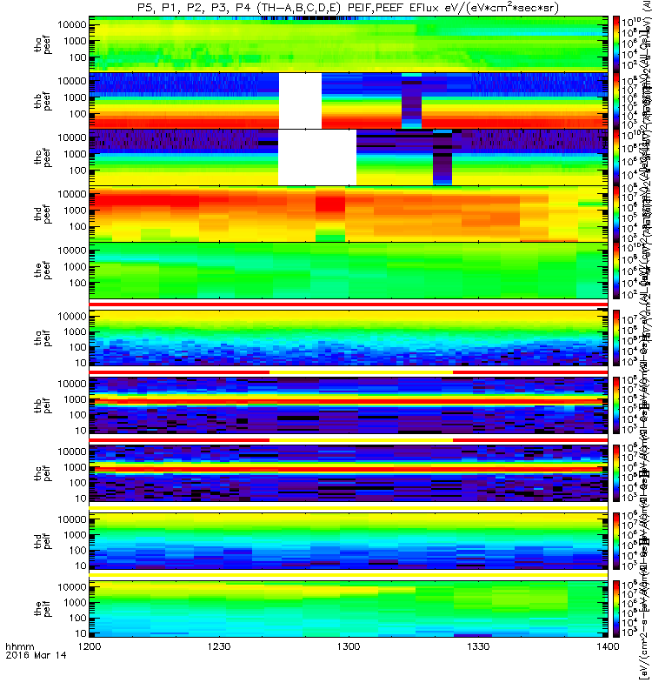This screenshot has width=652, height=696.
Task: Click the '1200' time axis label
Action: 90,646
